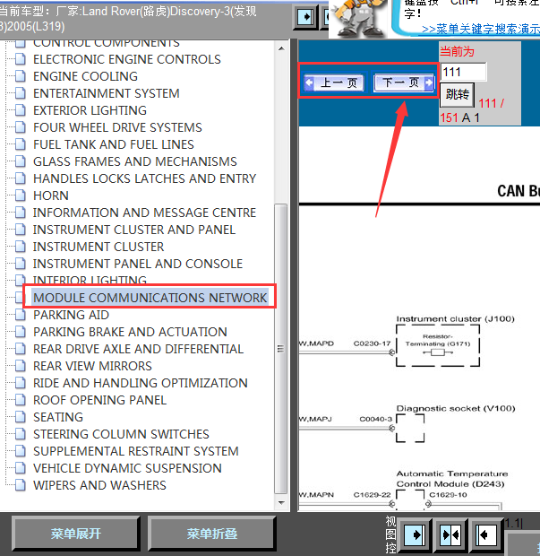The width and height of the screenshot is (540, 556).
Task: Select MODULE COMMUNICATIONS NETWORK
Action: [150, 298]
